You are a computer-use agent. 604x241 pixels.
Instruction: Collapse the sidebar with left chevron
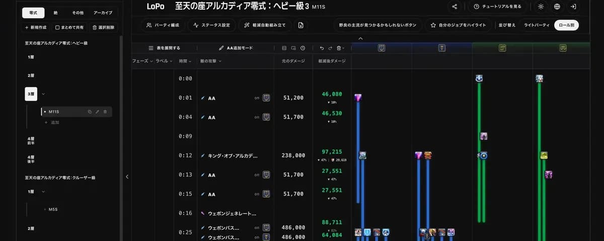[127, 177]
